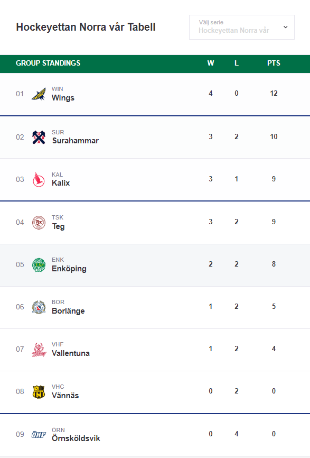Click the Vallentuna red viking logo
The image size is (310, 458).
(x=39, y=350)
